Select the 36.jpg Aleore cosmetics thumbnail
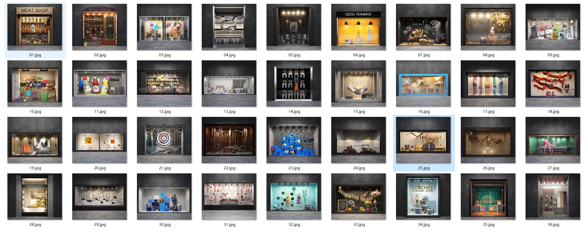The image size is (588, 233). click(x=553, y=196)
